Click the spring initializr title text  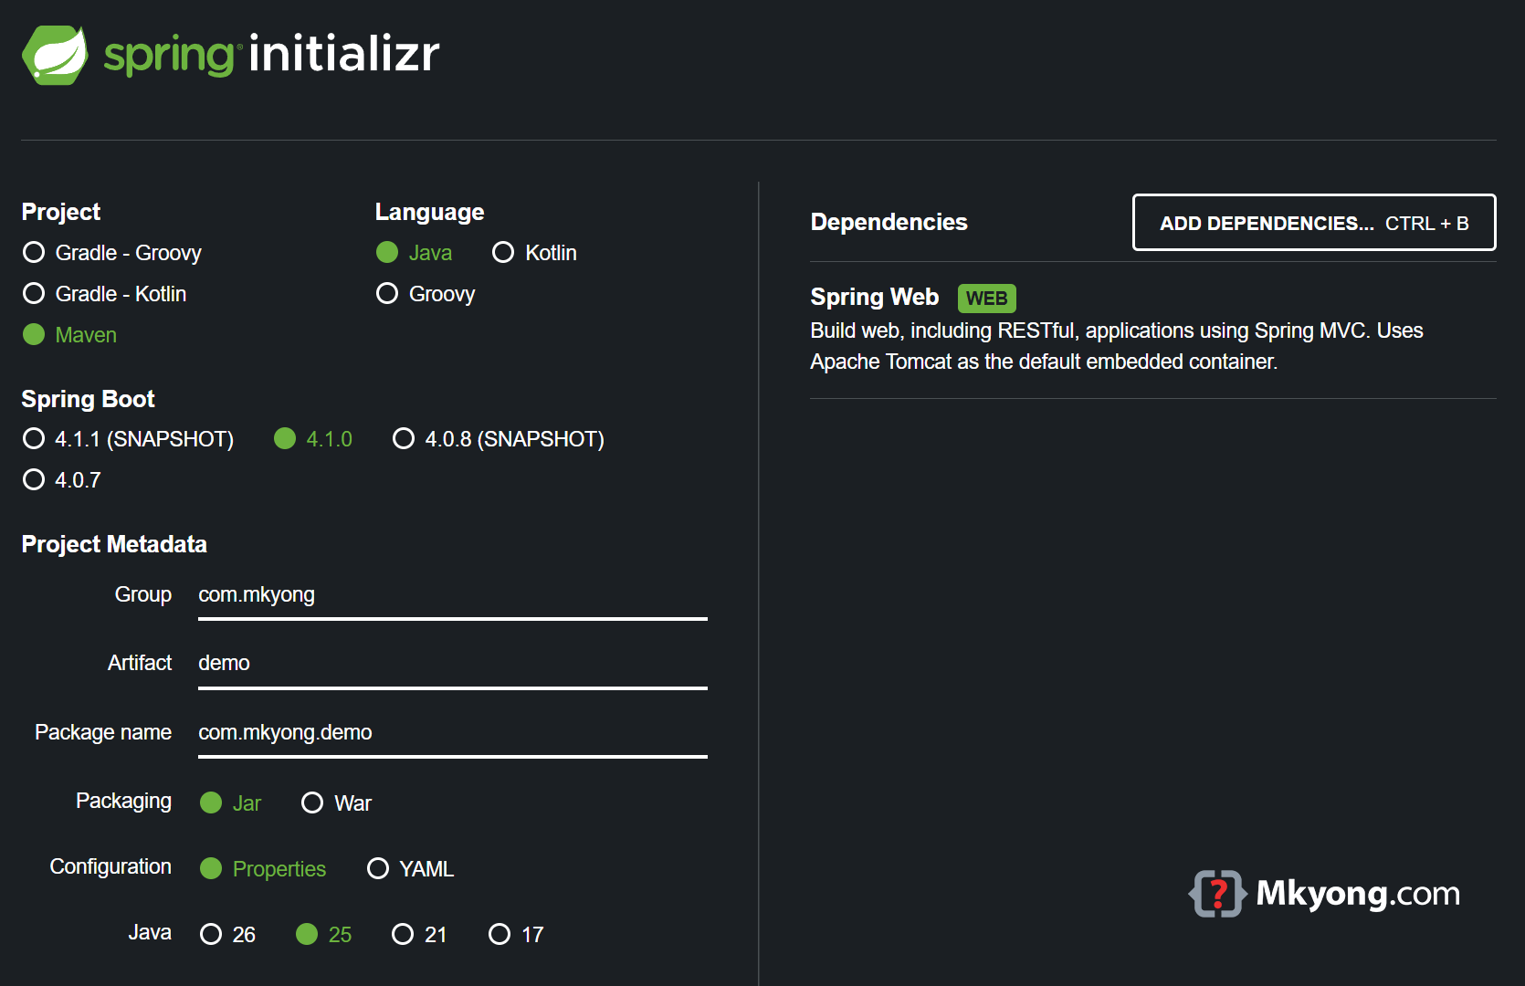(271, 54)
